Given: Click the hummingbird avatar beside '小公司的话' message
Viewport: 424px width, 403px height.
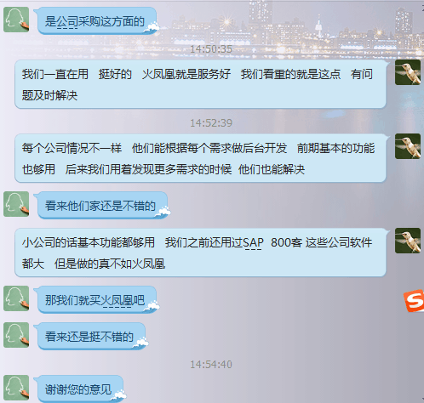Looking at the screenshot, I should click(x=408, y=241).
